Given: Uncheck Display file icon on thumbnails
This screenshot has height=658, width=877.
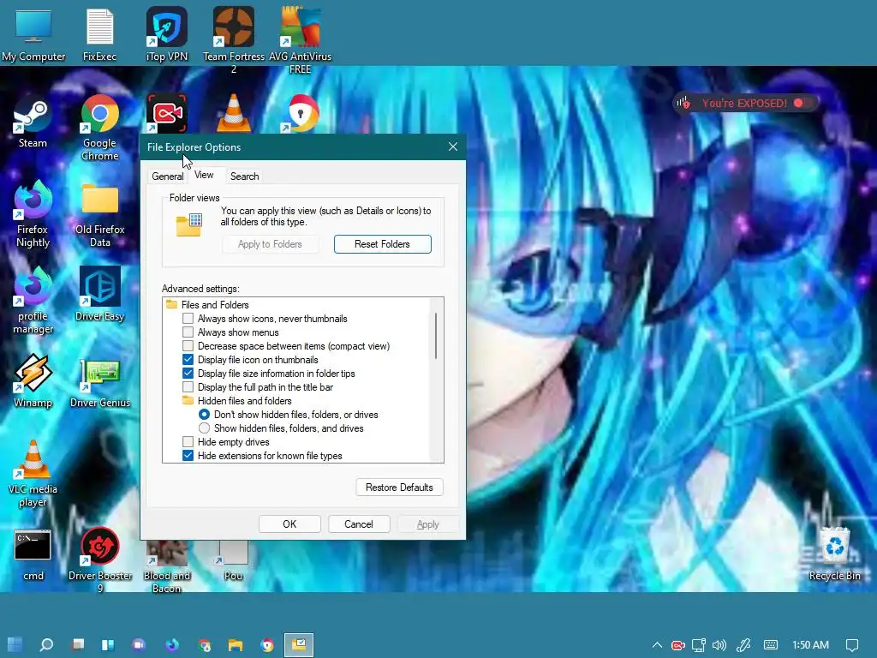Looking at the screenshot, I should 188,360.
